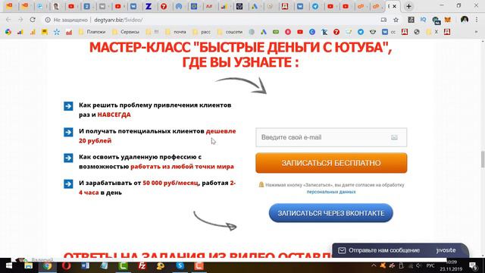Switch to the blue 'Z' browser tab

(149, 6)
